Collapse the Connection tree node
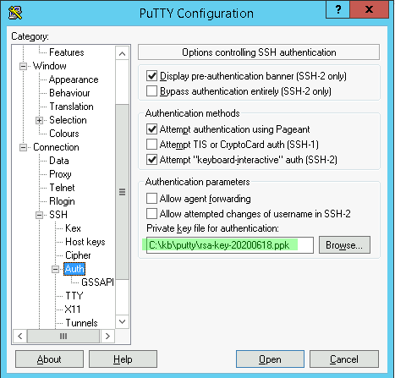This screenshot has height=378, width=395. [23, 148]
